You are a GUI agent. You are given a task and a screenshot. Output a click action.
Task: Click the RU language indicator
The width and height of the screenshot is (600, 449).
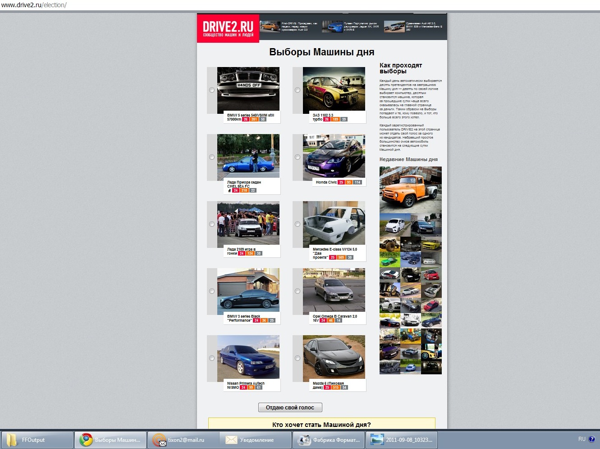coord(582,439)
